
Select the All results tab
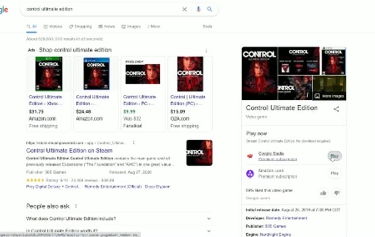pyautogui.click(x=32, y=27)
